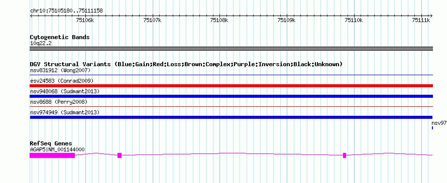
Task: Click the 75108k ruler tick label
Action: (x=219, y=20)
